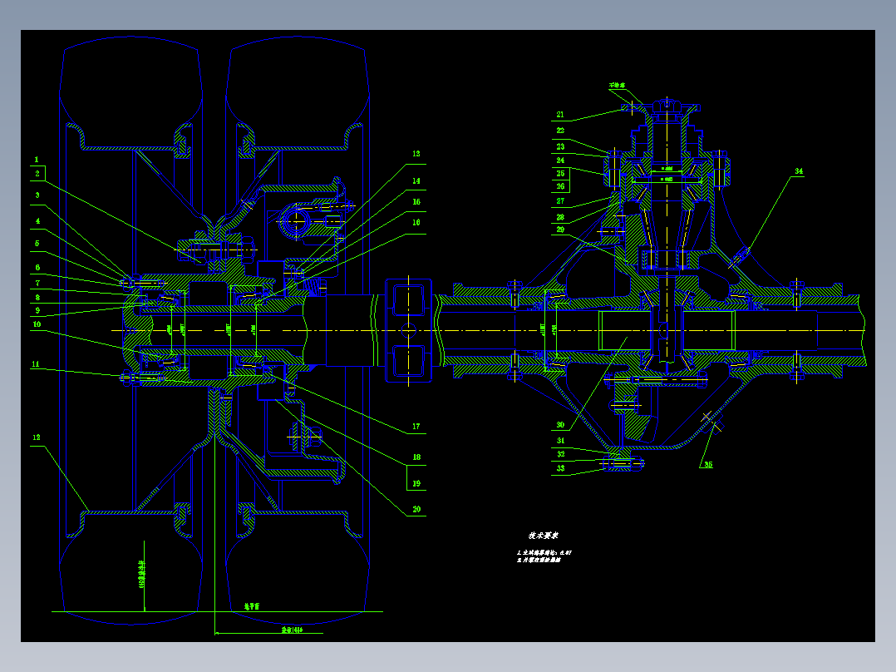The width and height of the screenshot is (896, 672).
Task: Select part callout number 30
Action: [x=560, y=425]
